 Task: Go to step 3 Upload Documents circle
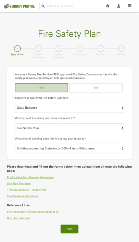click(x=59, y=49)
